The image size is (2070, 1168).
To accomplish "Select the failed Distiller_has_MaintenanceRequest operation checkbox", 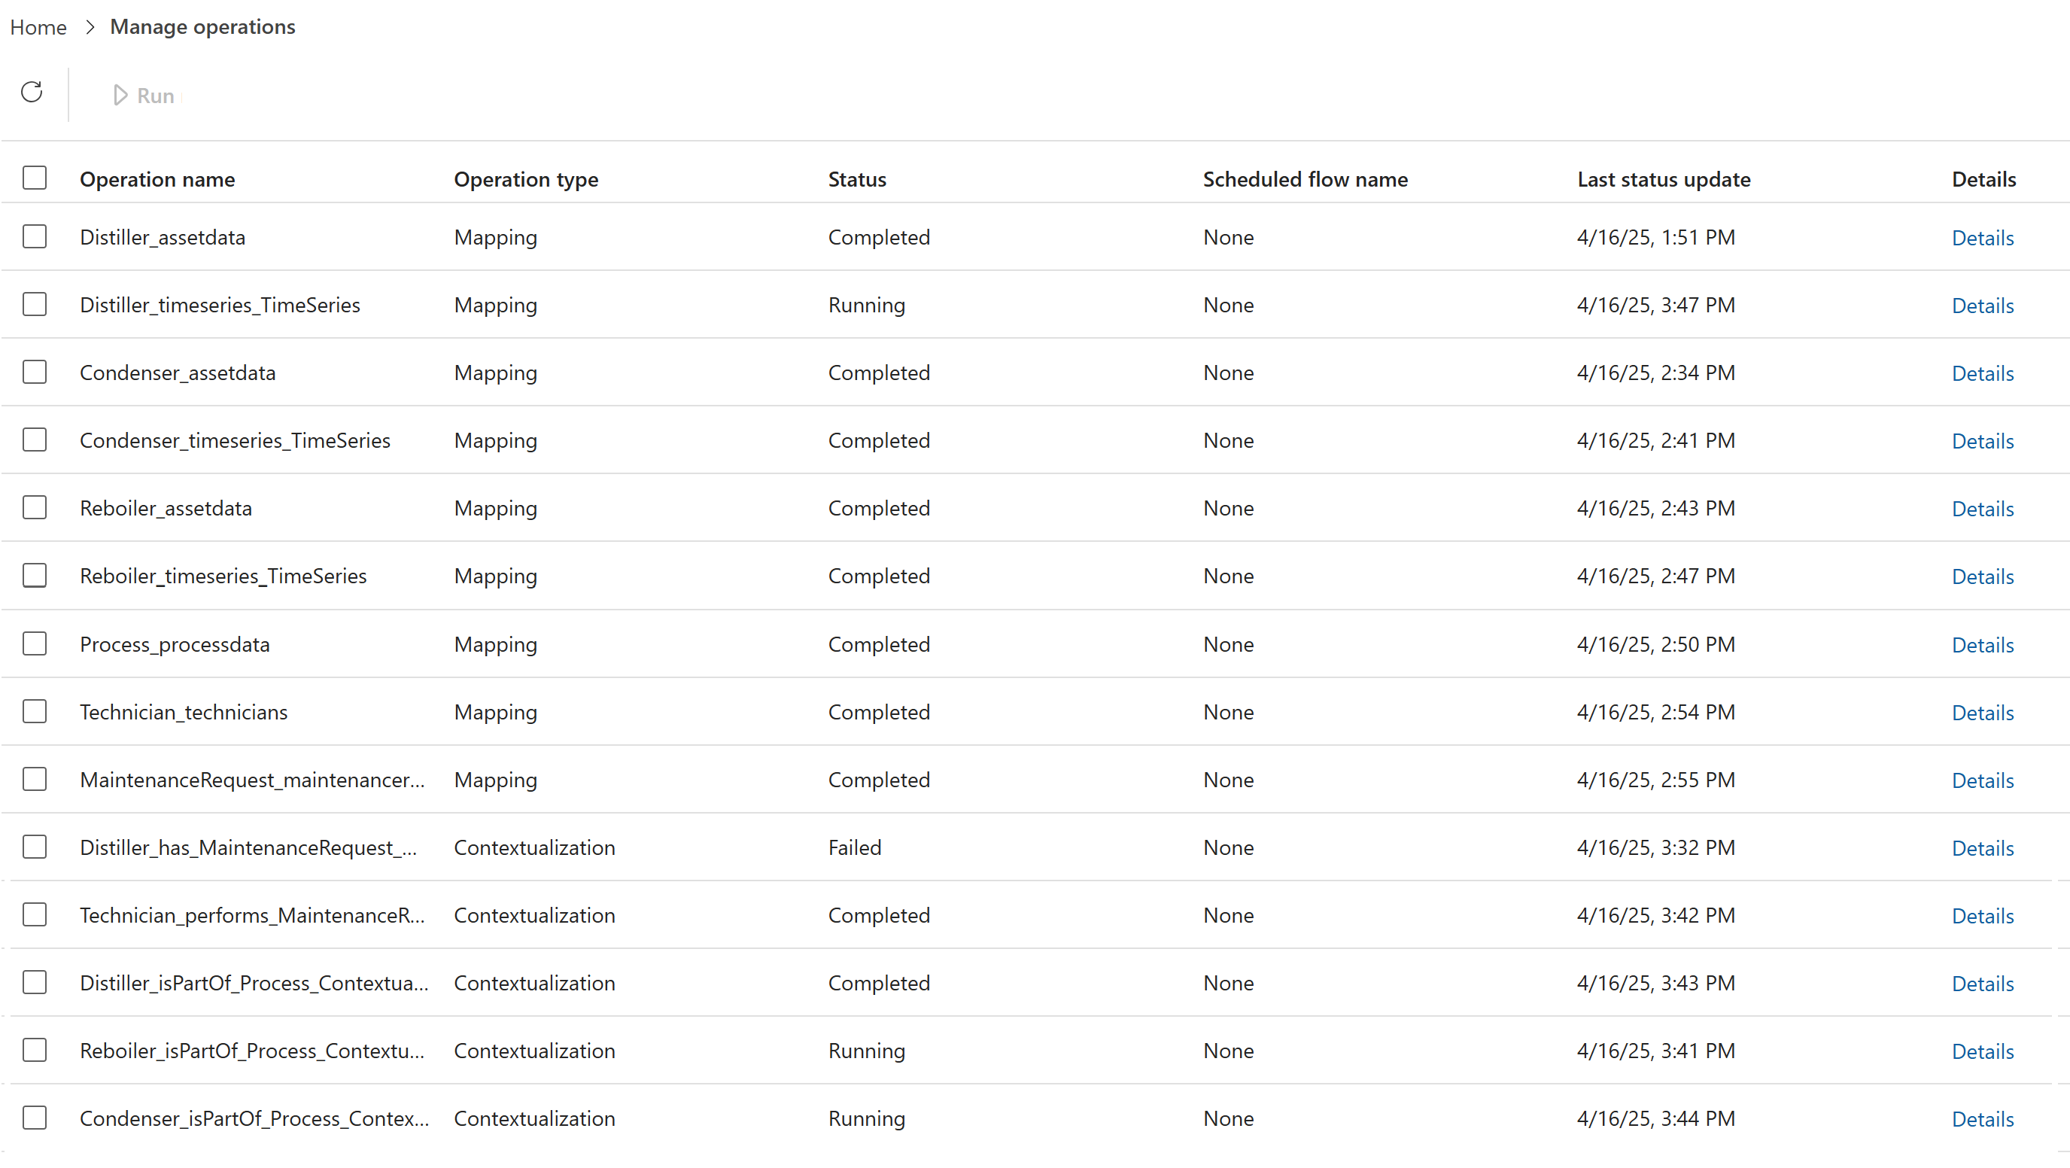I will click(35, 847).
